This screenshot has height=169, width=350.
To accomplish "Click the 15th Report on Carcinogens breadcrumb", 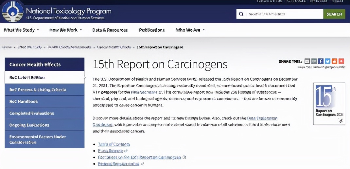I will point(160,47).
